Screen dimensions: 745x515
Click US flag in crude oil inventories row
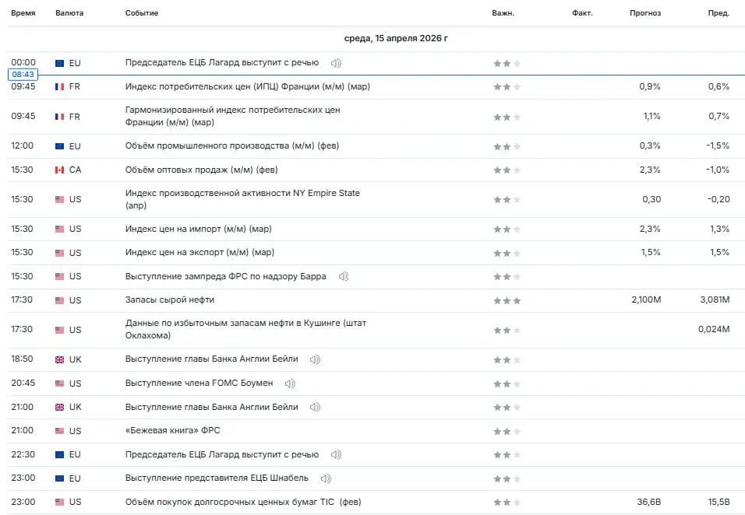click(59, 300)
